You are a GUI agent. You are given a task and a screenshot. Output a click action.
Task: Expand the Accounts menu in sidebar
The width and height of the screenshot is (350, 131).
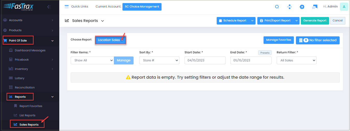click(28, 20)
